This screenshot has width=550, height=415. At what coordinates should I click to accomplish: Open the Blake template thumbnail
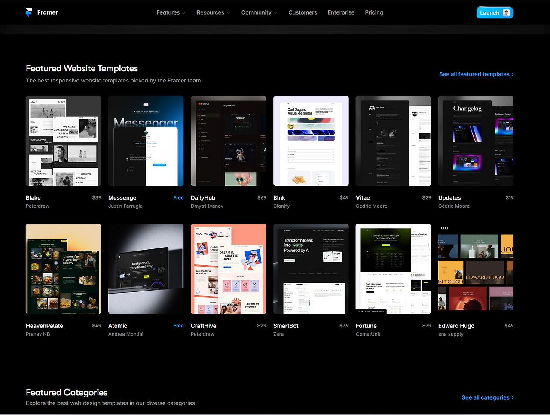pyautogui.click(x=63, y=141)
